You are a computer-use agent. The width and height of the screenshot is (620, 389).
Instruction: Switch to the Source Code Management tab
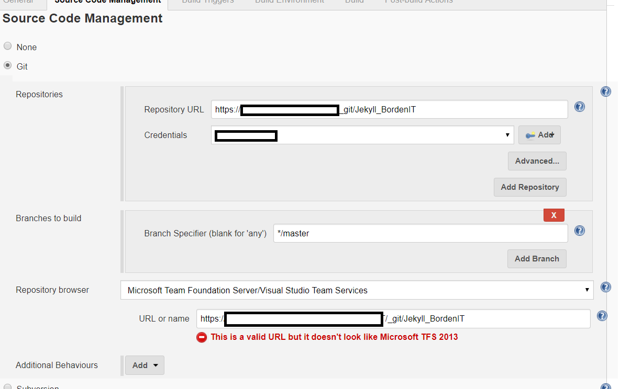pos(107,2)
